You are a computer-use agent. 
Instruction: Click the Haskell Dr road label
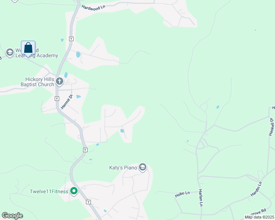[x=271, y=127]
